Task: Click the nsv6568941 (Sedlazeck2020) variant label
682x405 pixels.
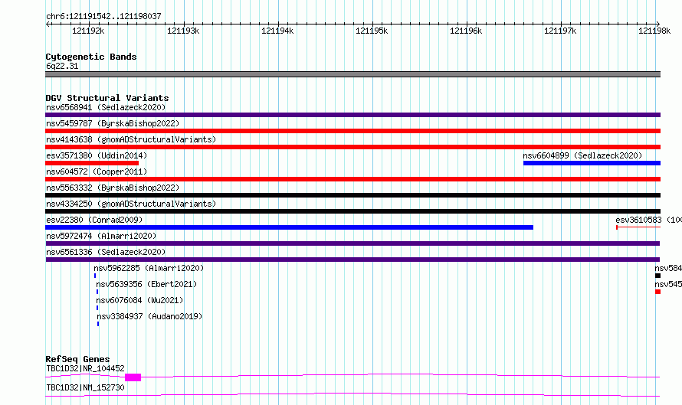Action: tap(106, 107)
